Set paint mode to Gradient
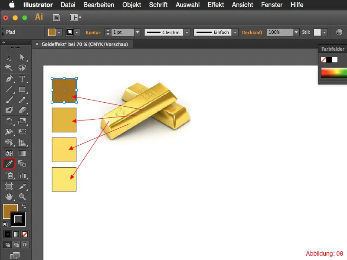 click(16, 234)
